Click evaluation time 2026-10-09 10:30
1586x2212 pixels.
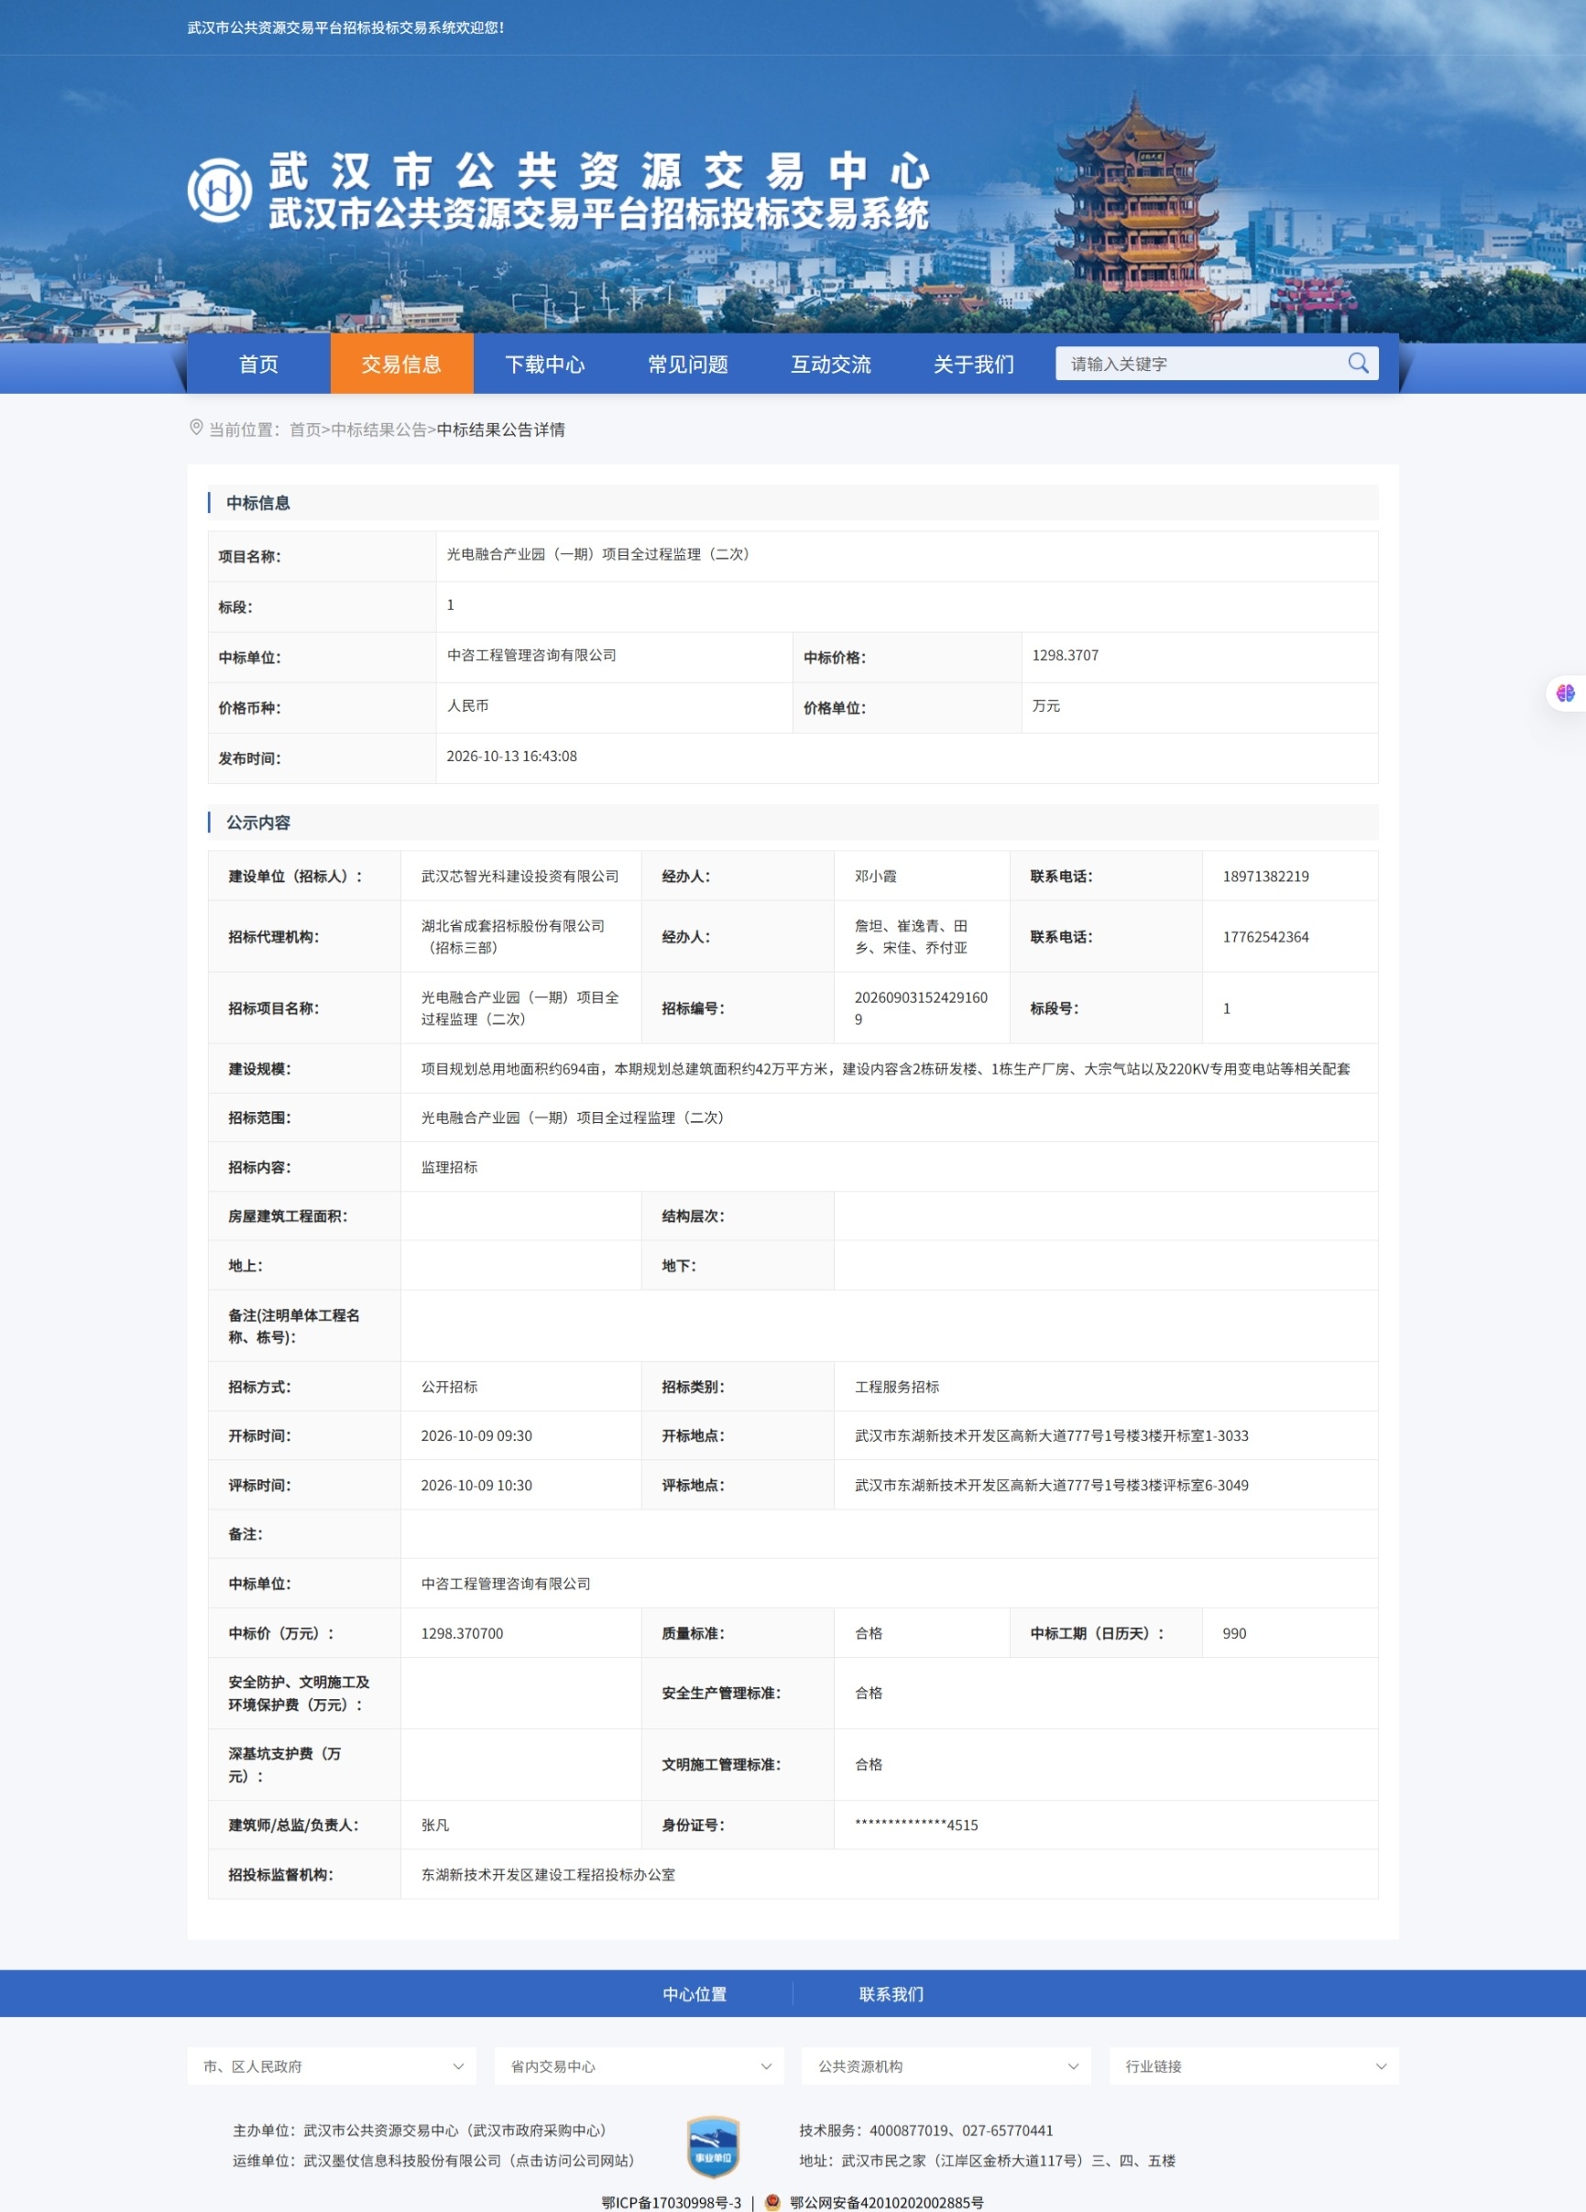(477, 1485)
